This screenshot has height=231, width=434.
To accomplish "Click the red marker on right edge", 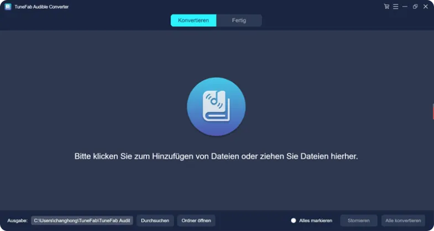I will click(432, 111).
